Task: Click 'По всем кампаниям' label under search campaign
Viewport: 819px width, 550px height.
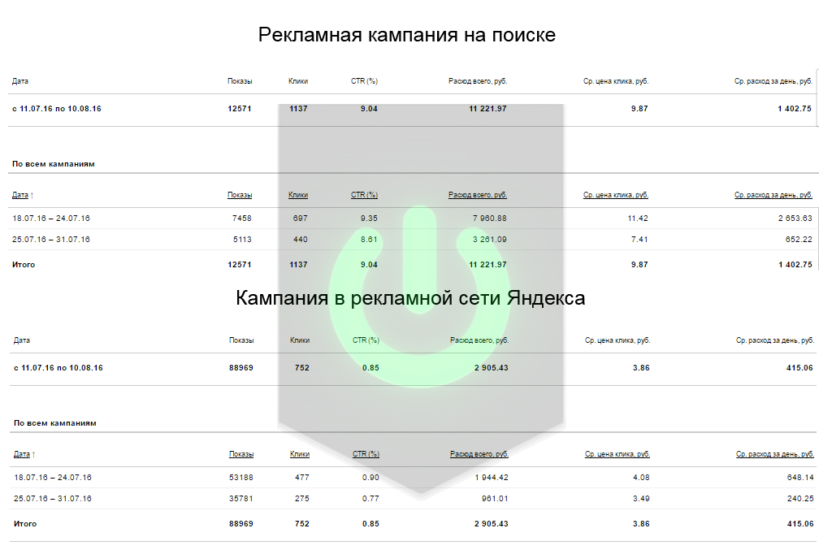Action: click(x=54, y=164)
